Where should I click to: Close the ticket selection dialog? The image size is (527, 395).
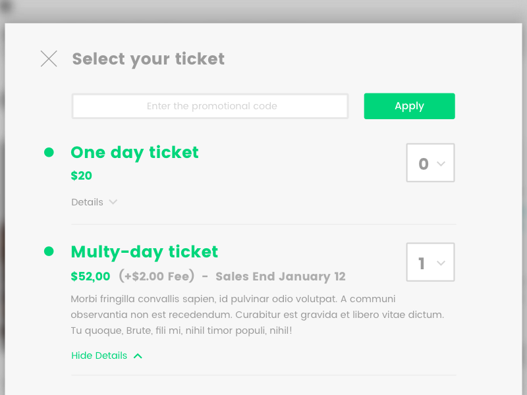49,59
